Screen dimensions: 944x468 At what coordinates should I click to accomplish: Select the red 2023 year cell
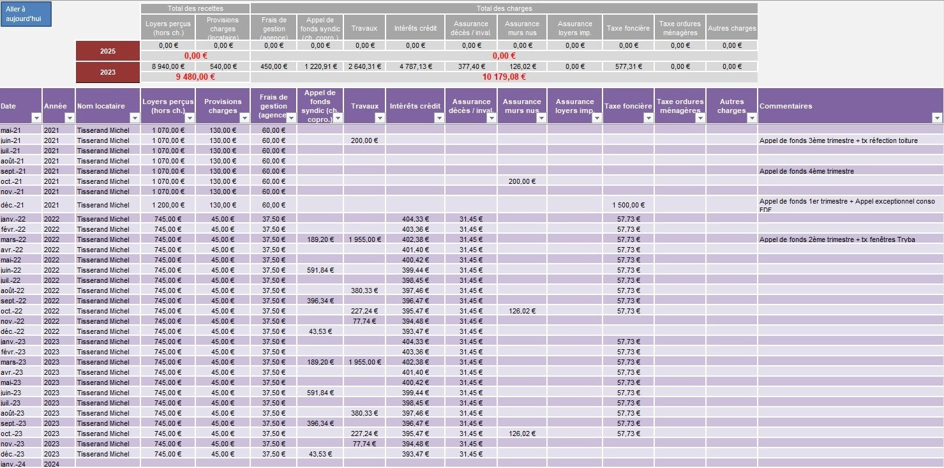(108, 72)
